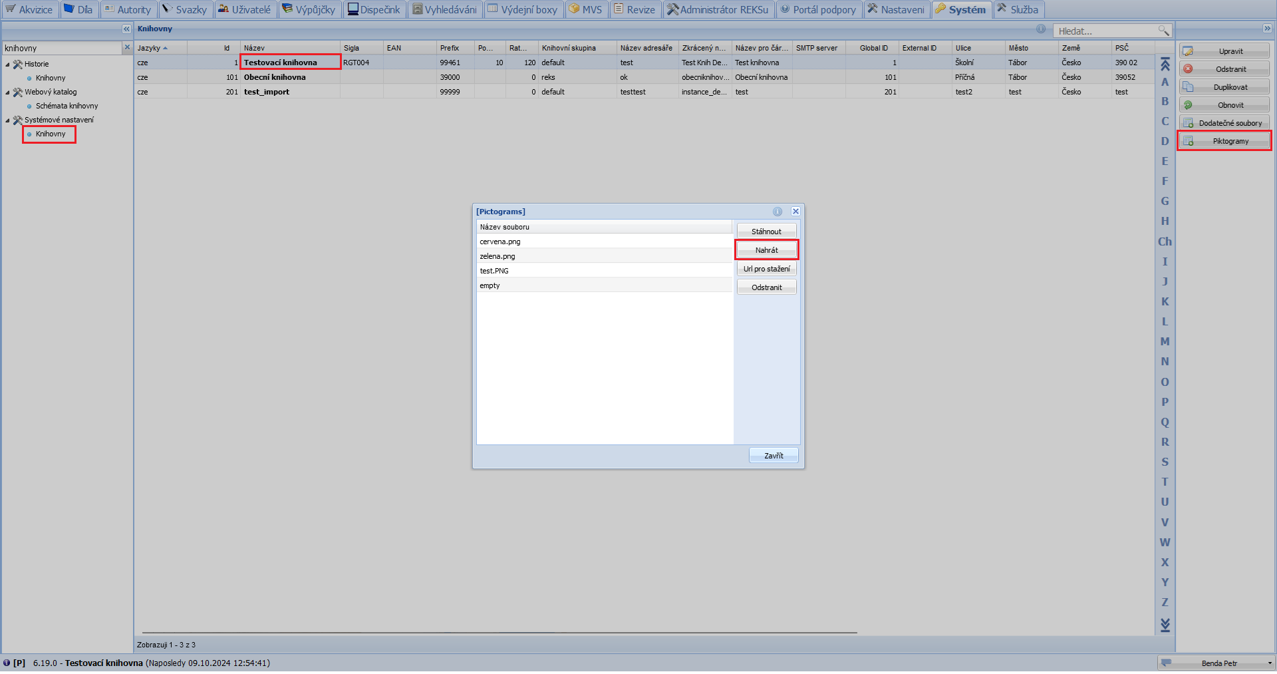Collapse the Systémové nastavení tree node

pyautogui.click(x=8, y=120)
